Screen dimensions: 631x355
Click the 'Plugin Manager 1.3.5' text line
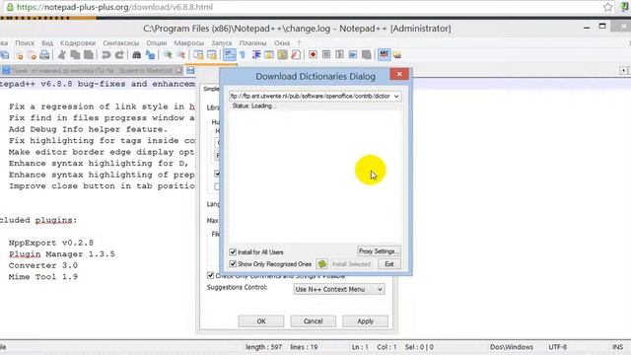click(x=62, y=254)
